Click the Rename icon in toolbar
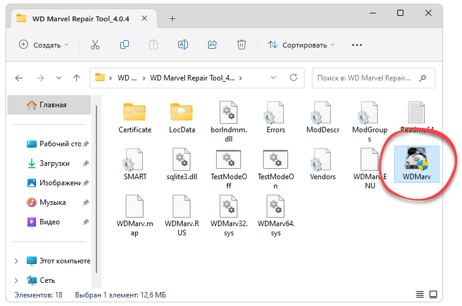462x306 pixels. click(x=183, y=44)
